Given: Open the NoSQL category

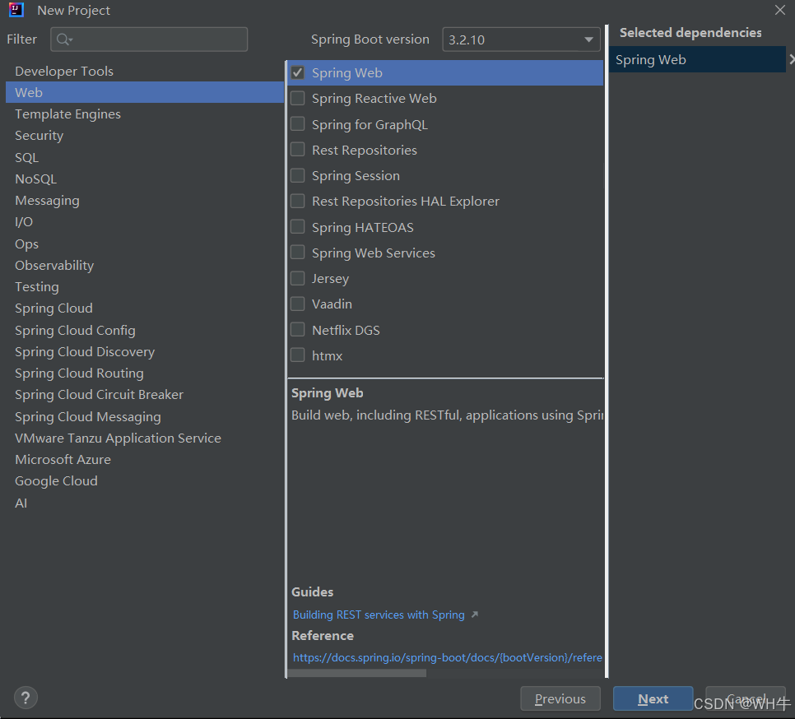Looking at the screenshot, I should [145, 179].
